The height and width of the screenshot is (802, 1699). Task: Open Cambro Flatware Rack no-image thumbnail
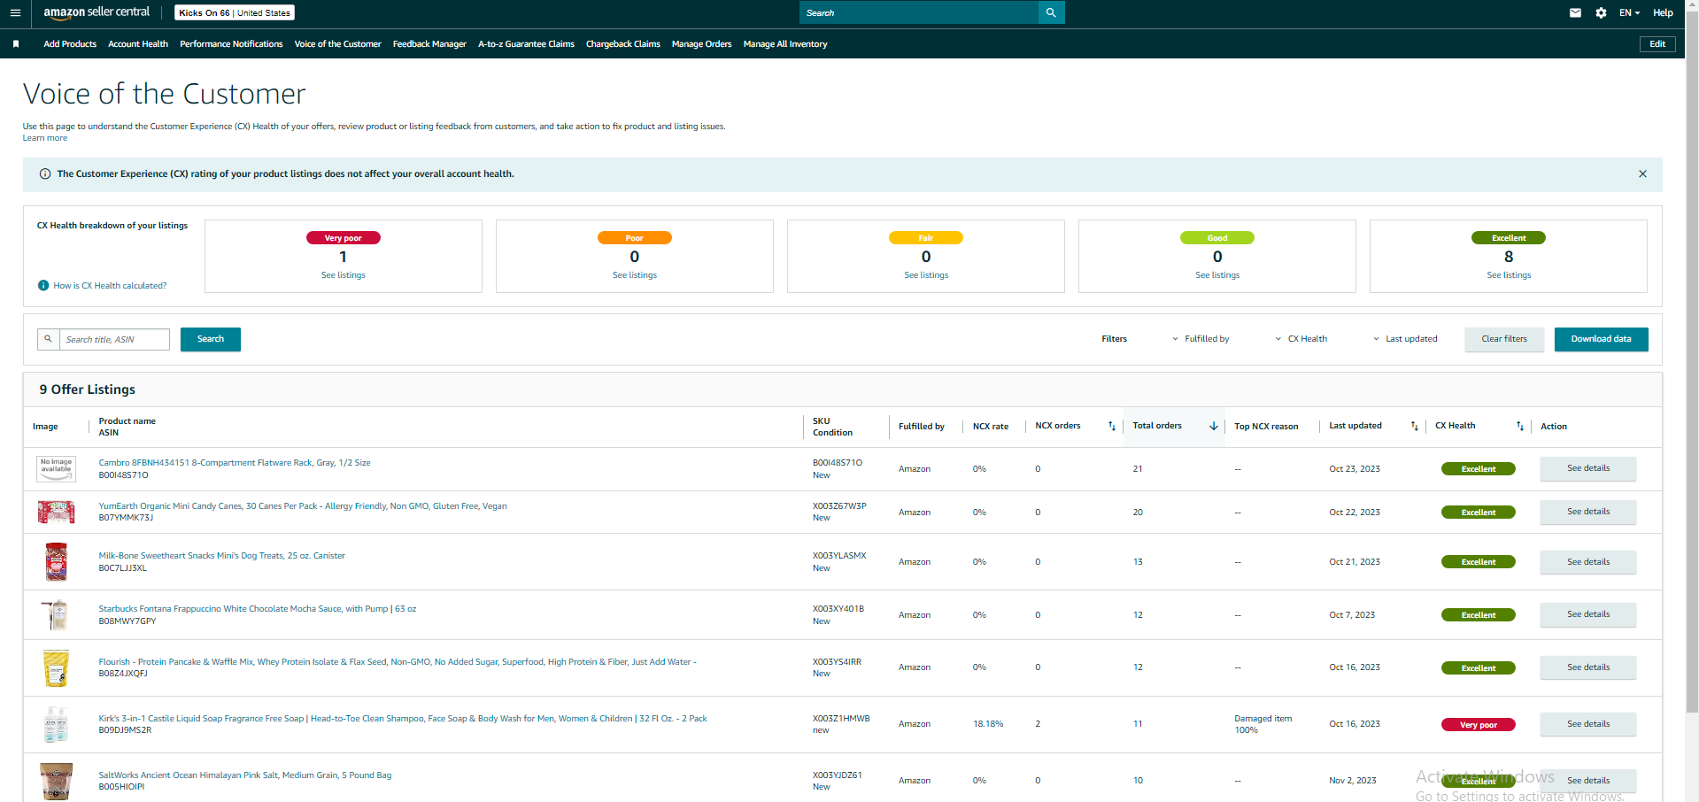tap(56, 469)
